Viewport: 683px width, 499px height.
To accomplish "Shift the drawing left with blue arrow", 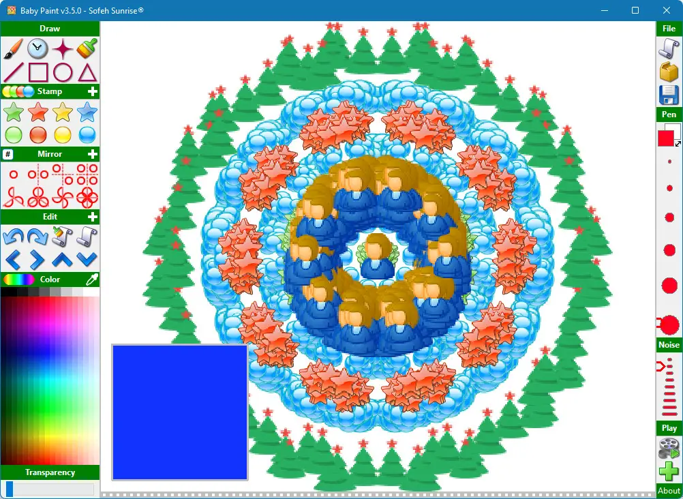I will tap(13, 260).
